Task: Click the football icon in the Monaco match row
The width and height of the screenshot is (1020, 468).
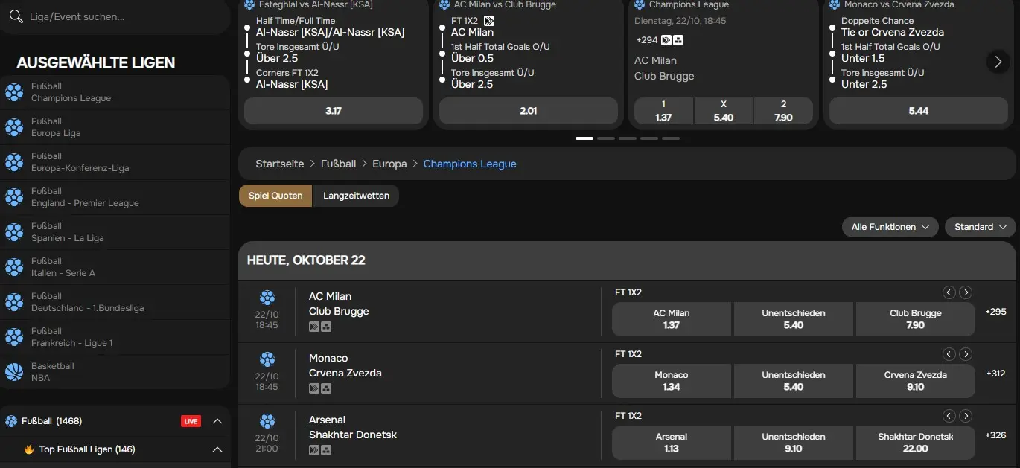Action: [267, 359]
